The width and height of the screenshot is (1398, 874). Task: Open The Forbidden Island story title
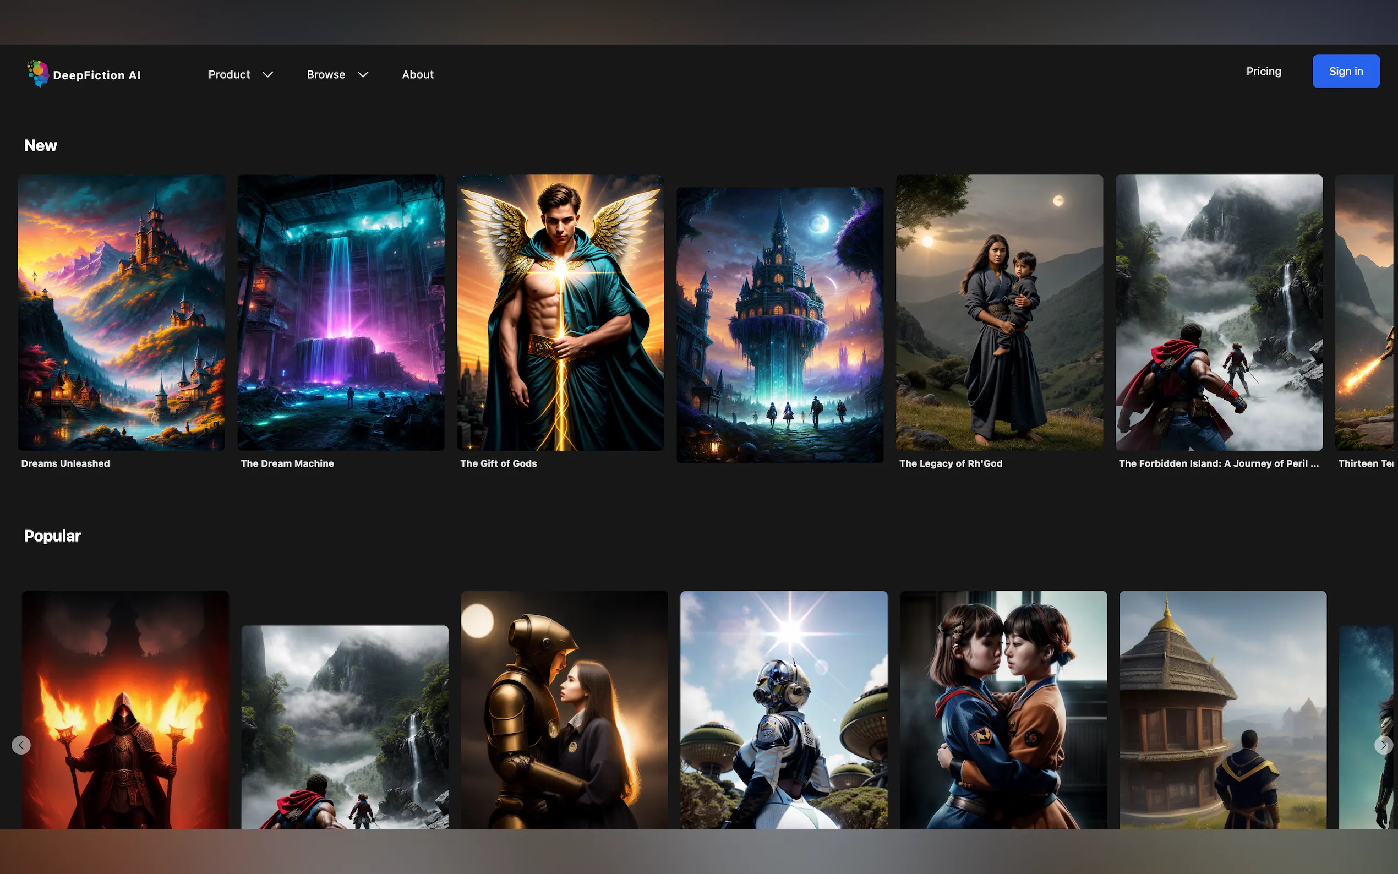point(1217,463)
